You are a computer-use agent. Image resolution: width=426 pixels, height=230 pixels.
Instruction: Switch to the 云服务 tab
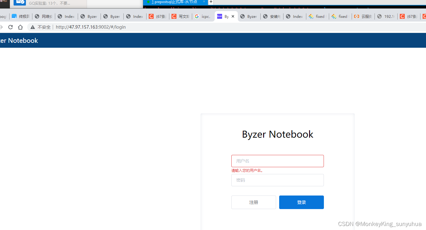pos(363,17)
